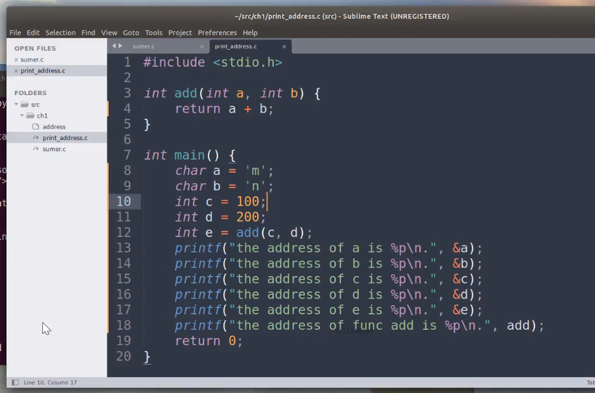The image size is (595, 393).
Task: Open the Selection menu
Action: click(x=60, y=33)
